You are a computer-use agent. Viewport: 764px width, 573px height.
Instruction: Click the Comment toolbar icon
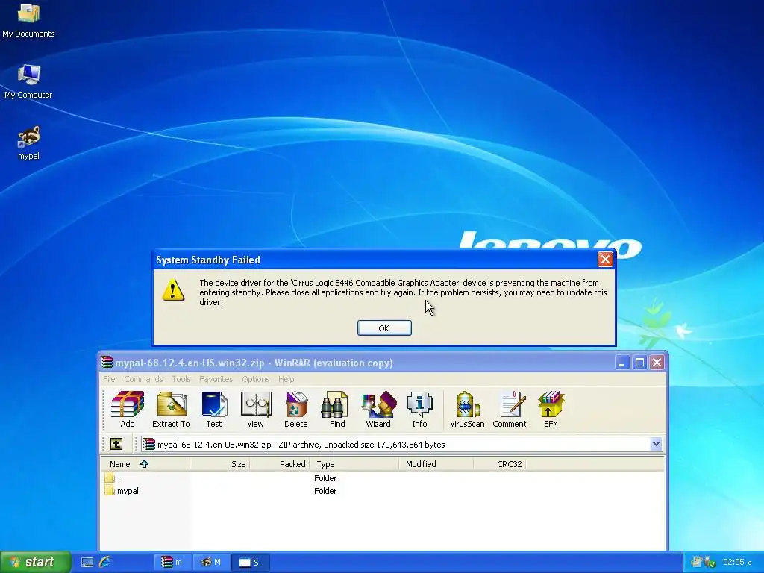[509, 410]
